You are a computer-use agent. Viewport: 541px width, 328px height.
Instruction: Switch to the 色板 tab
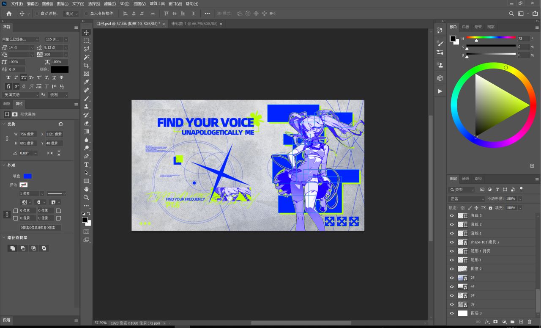[x=466, y=27]
